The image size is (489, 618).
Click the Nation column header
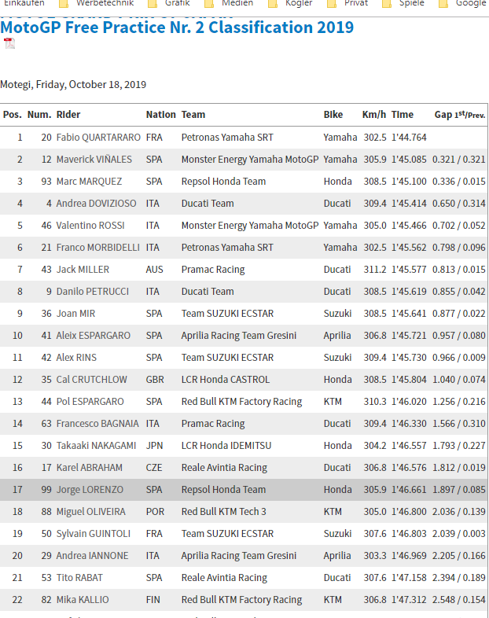(160, 115)
